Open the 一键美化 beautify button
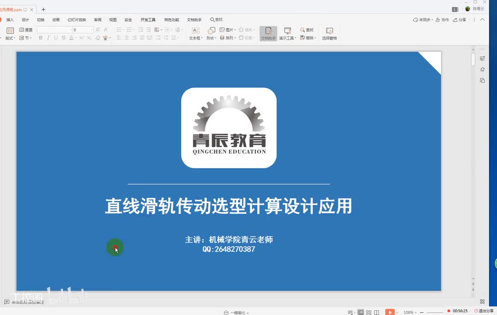This screenshot has height=315, width=497. click(x=236, y=312)
